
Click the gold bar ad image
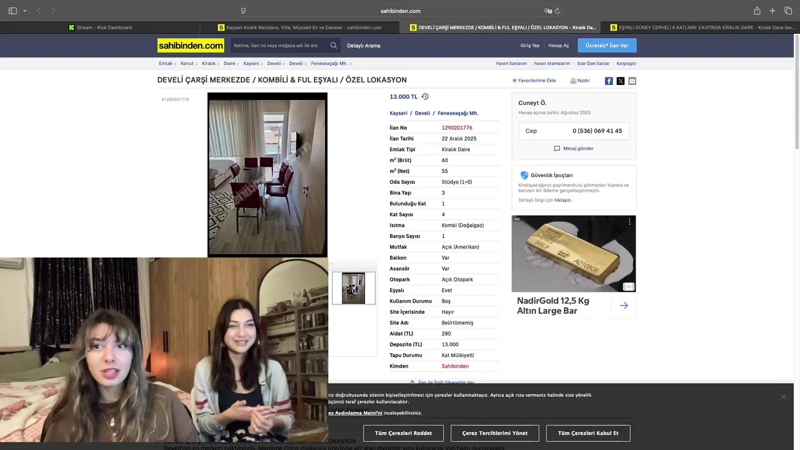574,254
